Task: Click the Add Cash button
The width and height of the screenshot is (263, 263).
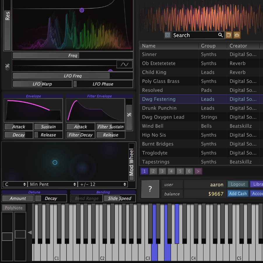Action: coord(238,193)
